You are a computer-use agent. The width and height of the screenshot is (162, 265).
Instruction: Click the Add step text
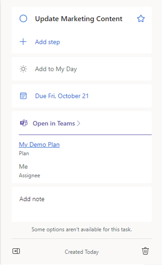pyautogui.click(x=47, y=42)
